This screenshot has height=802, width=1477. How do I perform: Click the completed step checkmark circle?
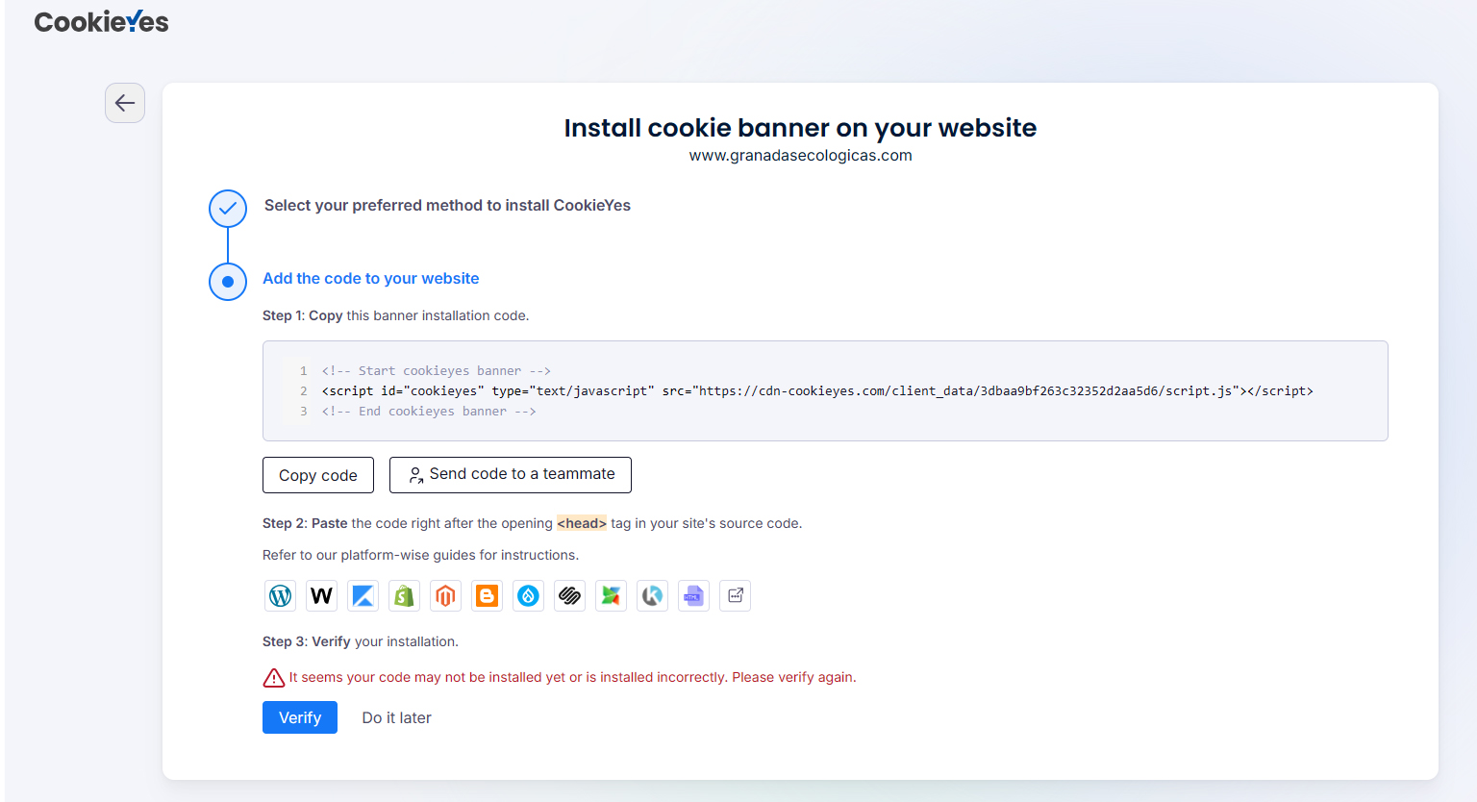click(x=228, y=208)
